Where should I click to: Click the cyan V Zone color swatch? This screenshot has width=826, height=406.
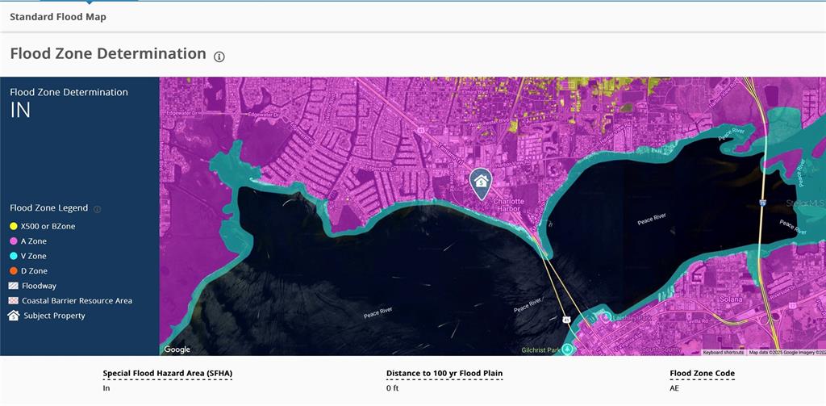(x=14, y=256)
